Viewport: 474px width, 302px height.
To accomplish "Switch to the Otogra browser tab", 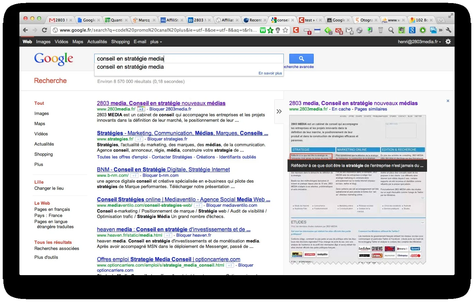I will click(366, 20).
